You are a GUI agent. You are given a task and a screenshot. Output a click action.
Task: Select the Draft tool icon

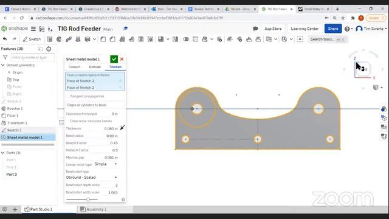[x=122, y=39]
